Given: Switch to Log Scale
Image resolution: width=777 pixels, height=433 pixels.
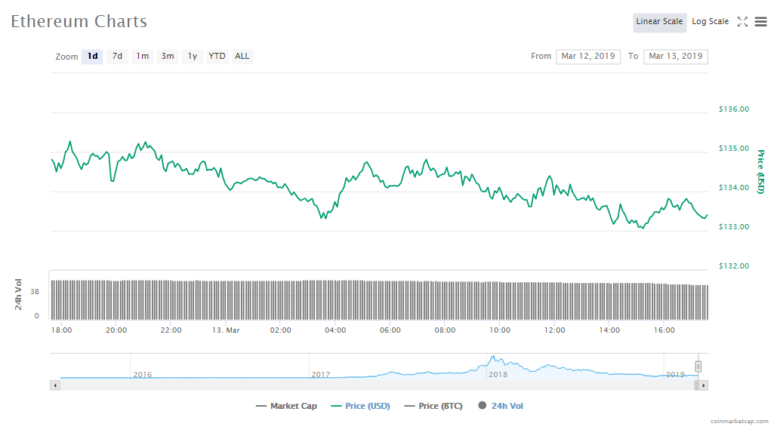Looking at the screenshot, I should (710, 22).
